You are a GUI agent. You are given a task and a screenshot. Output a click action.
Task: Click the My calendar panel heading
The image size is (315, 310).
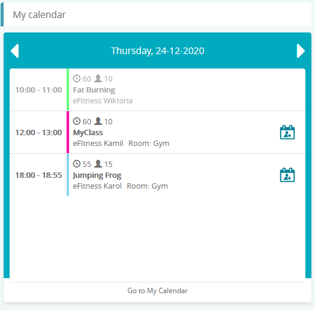click(x=39, y=14)
